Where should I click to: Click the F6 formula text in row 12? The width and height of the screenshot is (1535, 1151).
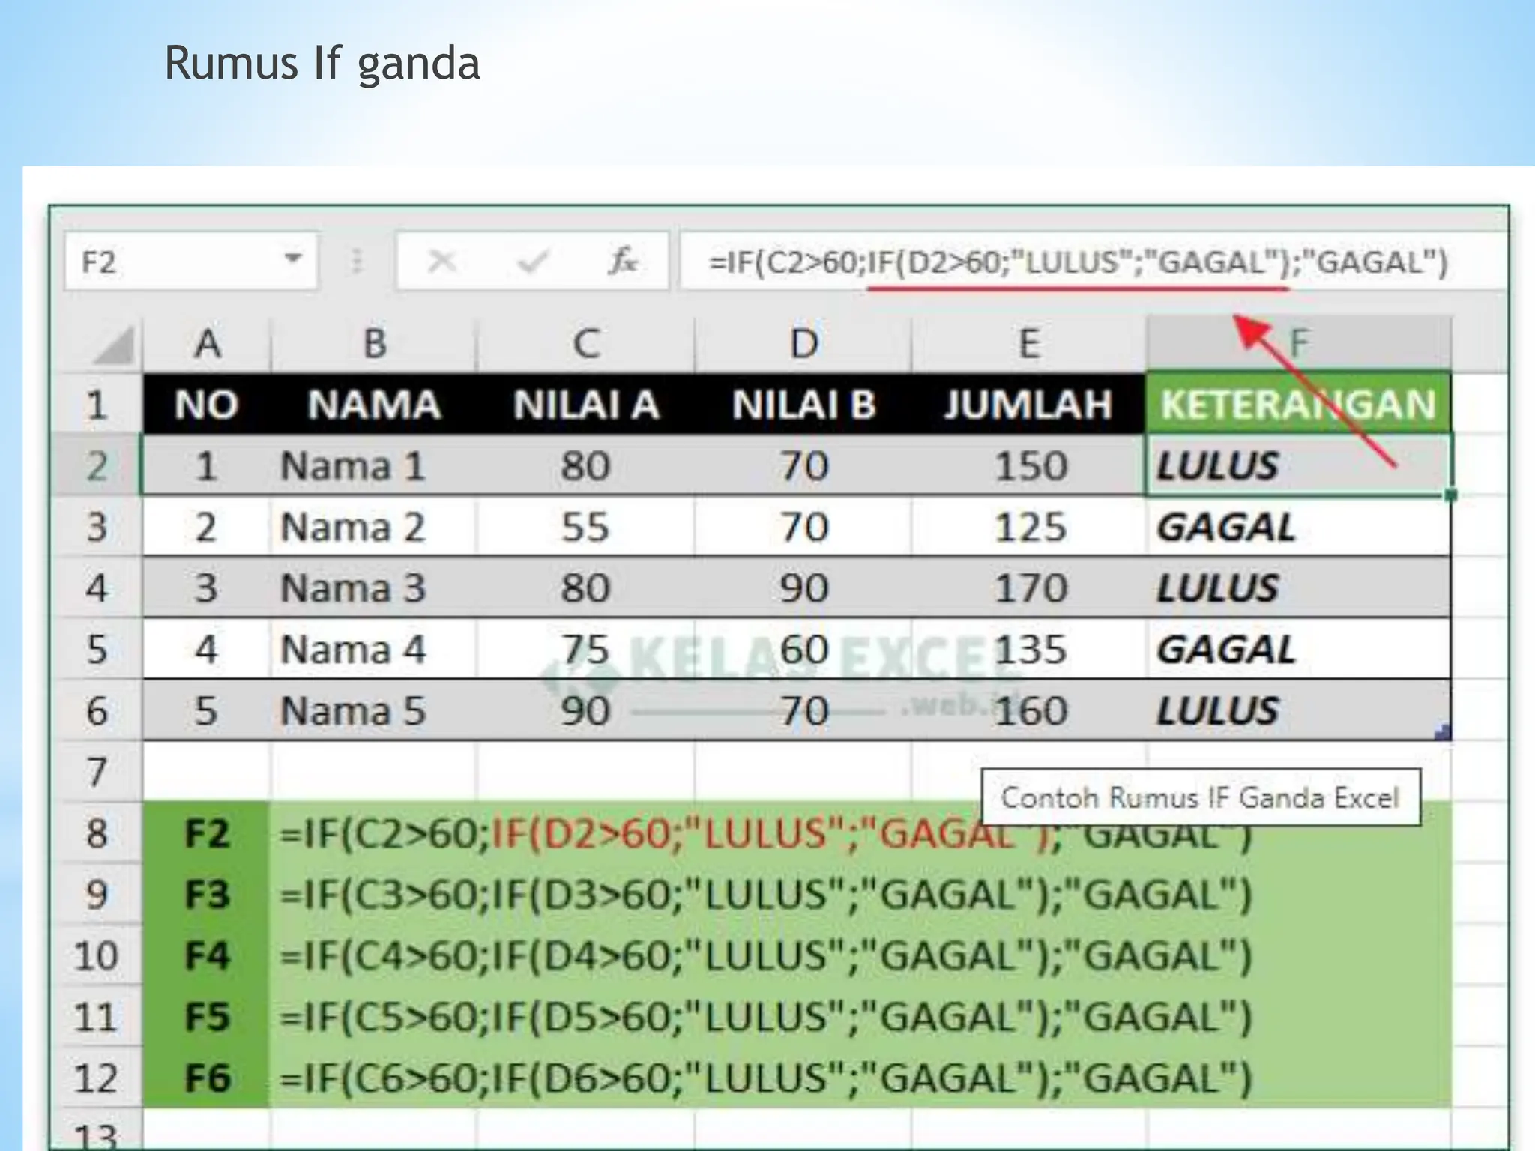coord(765,1078)
